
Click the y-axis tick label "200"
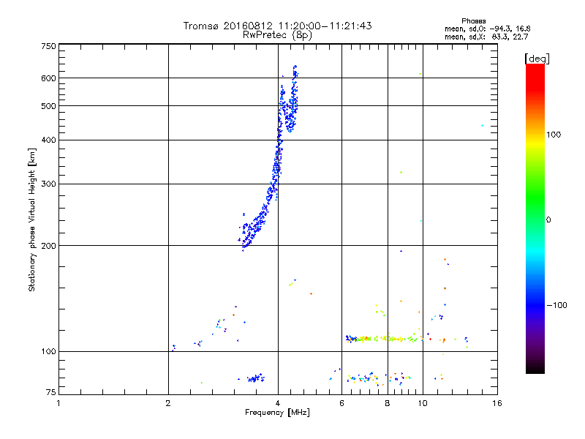[48, 246]
